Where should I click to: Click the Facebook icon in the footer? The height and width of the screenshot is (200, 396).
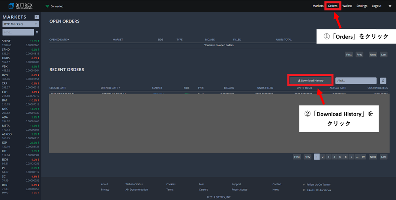coord(304,190)
